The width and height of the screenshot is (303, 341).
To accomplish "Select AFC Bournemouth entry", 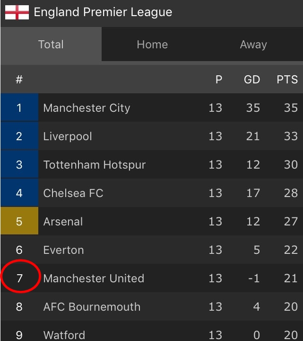I will pos(151,306).
